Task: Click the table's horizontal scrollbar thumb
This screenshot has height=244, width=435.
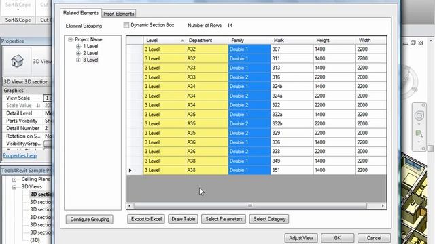Action: (x=250, y=206)
